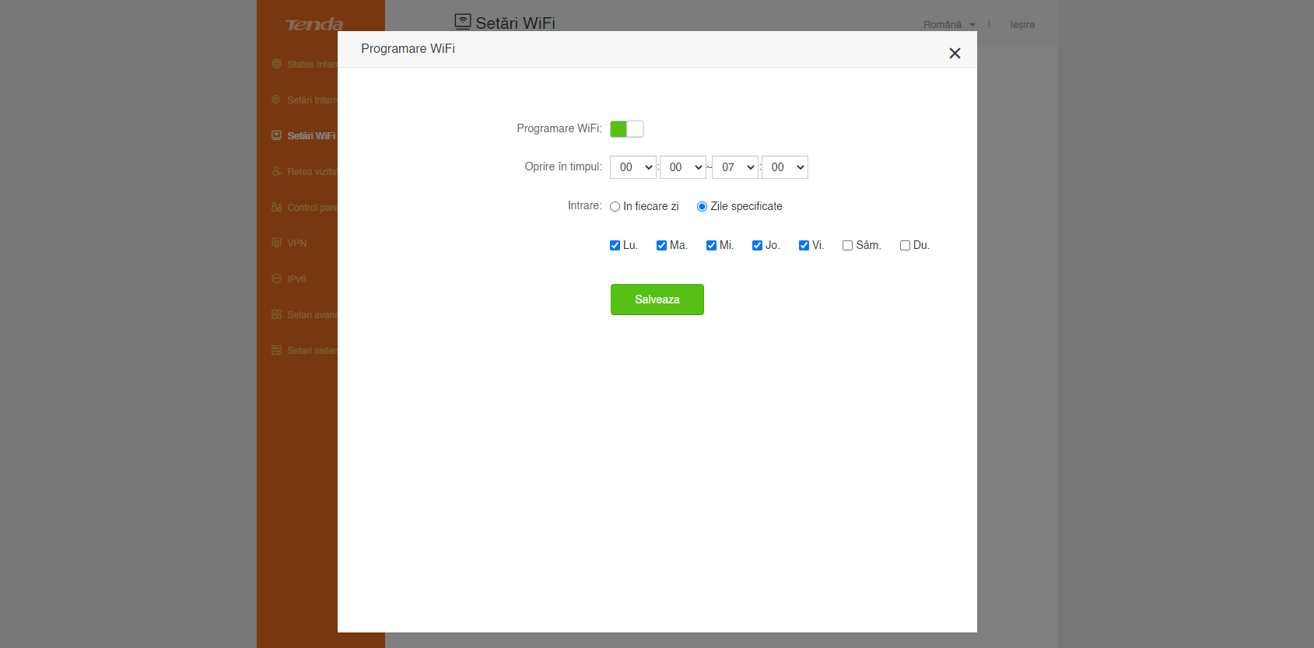Open the start hour dropdown
1314x648 pixels.
[x=632, y=167]
